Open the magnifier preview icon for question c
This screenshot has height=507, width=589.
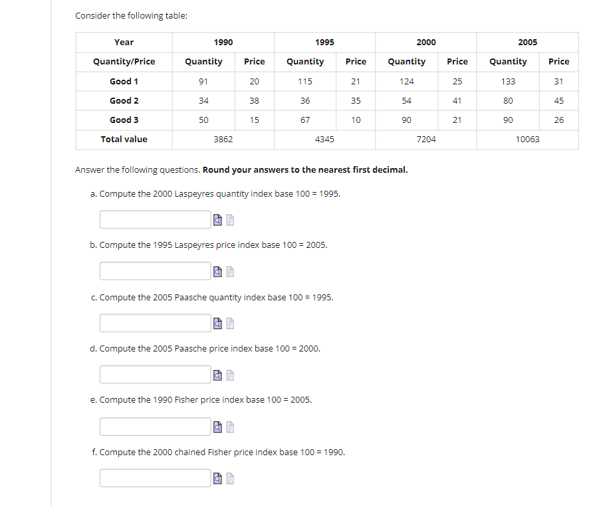tap(217, 324)
